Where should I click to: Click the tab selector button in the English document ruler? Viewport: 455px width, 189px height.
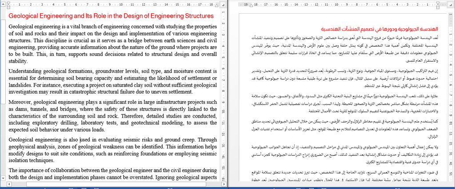pyautogui.click(x=223, y=5)
